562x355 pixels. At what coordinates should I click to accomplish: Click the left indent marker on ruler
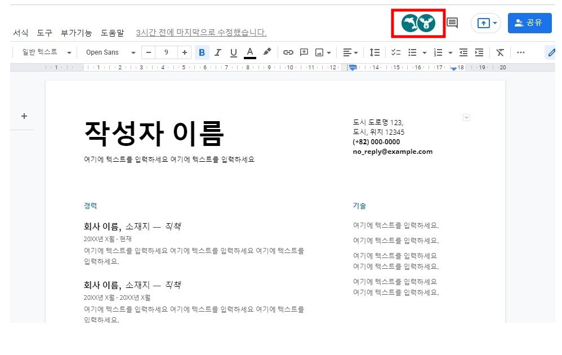pyautogui.click(x=353, y=68)
